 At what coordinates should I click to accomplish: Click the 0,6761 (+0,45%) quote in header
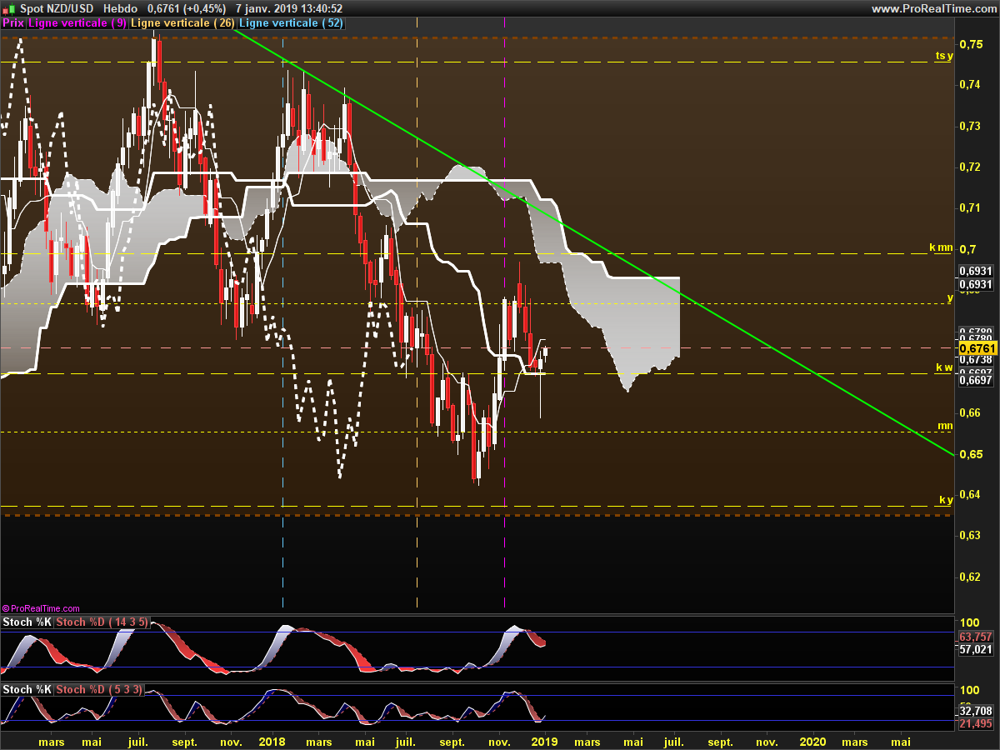point(187,8)
